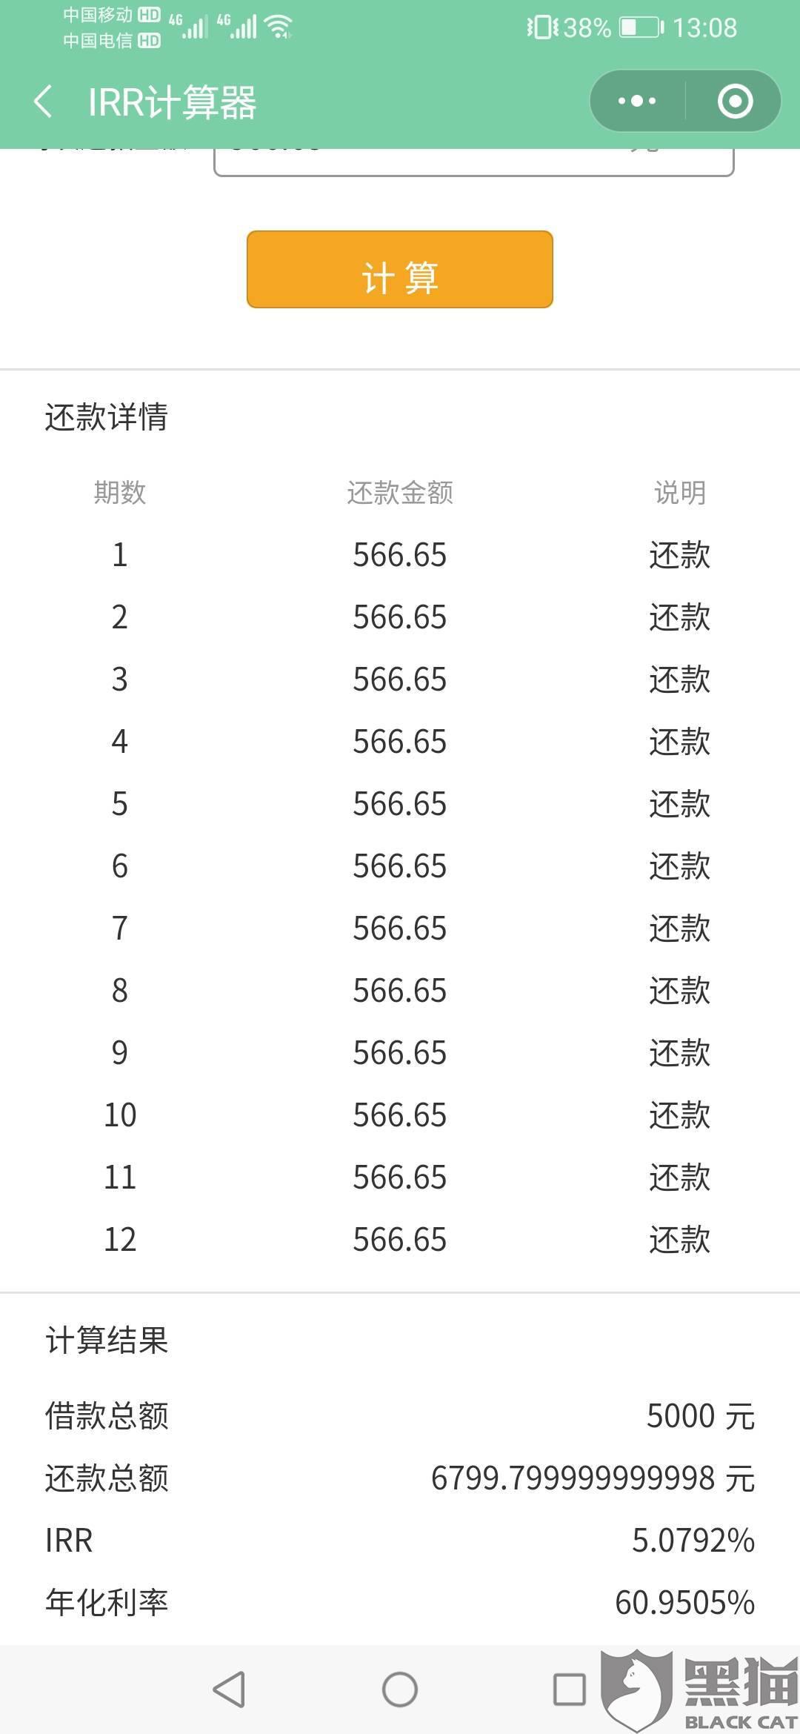Tap the 借款总额 5000 元 value
800x1734 pixels.
[701, 1416]
